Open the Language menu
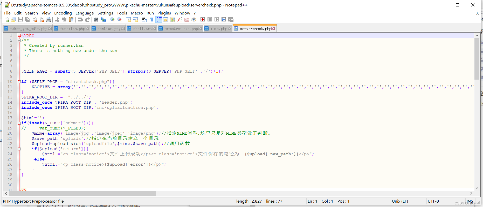Viewport: 483px width, 207px height. tap(85, 13)
